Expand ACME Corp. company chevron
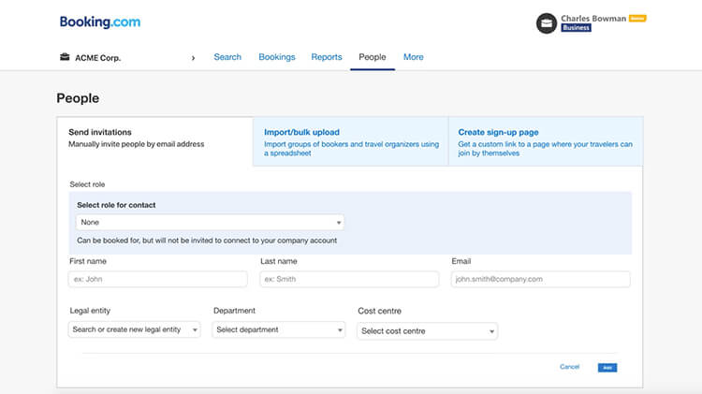Viewport: 702px width, 394px height. pyautogui.click(x=193, y=58)
